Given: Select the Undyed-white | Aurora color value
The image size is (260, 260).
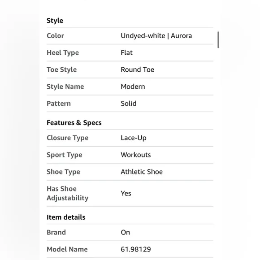Looking at the screenshot, I should (x=156, y=36).
